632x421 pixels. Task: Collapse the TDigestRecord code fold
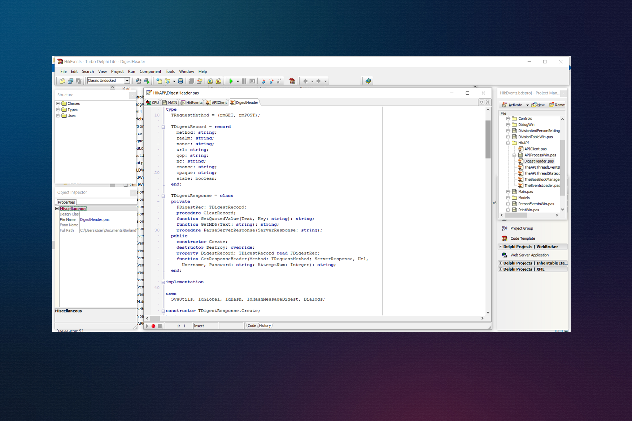point(163,127)
